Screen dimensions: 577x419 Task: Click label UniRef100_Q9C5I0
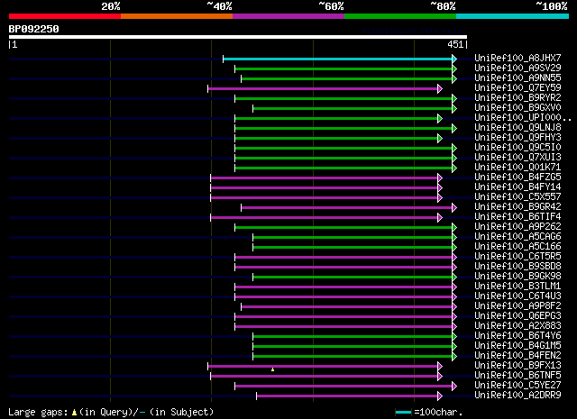[517, 147]
